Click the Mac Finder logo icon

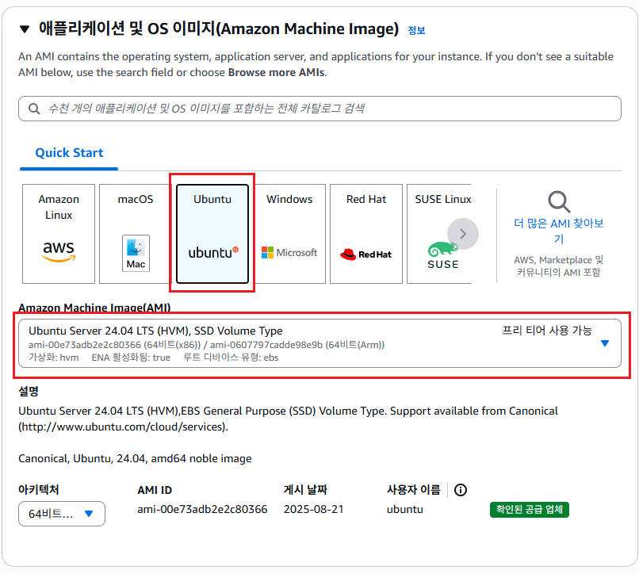(136, 253)
